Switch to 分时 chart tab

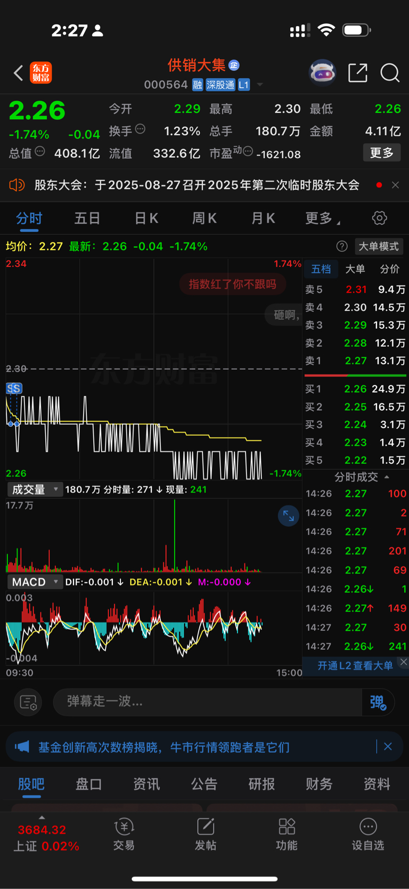tap(29, 218)
